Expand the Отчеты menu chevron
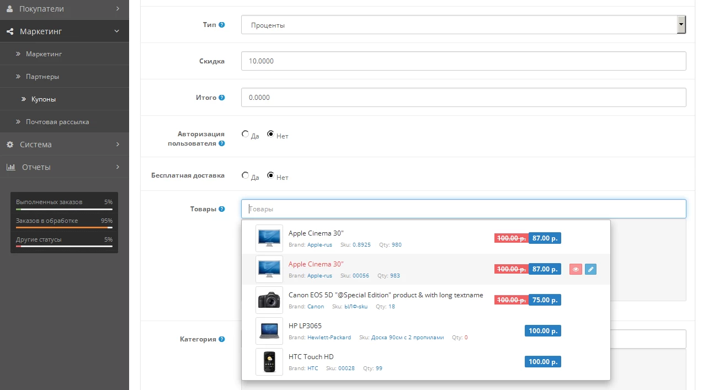The width and height of the screenshot is (703, 390). tap(118, 167)
